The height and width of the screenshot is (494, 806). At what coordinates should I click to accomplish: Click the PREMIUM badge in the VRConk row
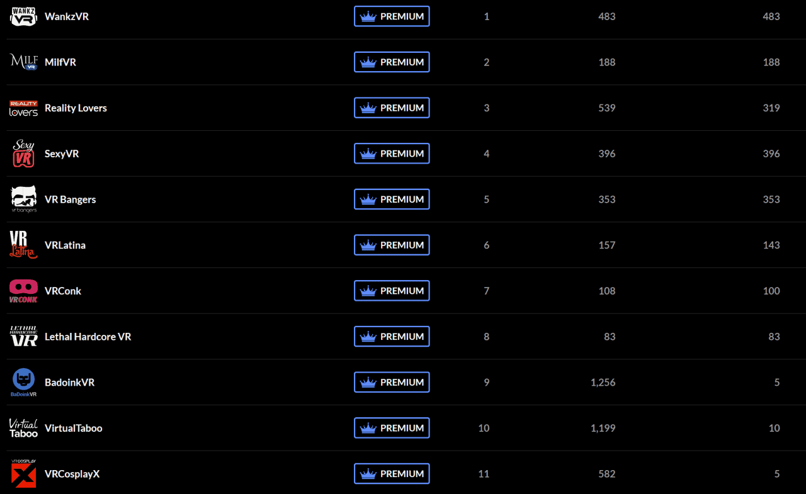coord(392,291)
